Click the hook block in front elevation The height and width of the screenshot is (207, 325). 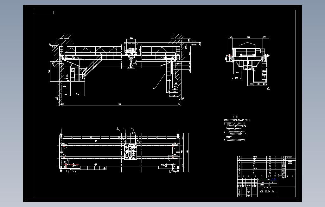pos(131,63)
